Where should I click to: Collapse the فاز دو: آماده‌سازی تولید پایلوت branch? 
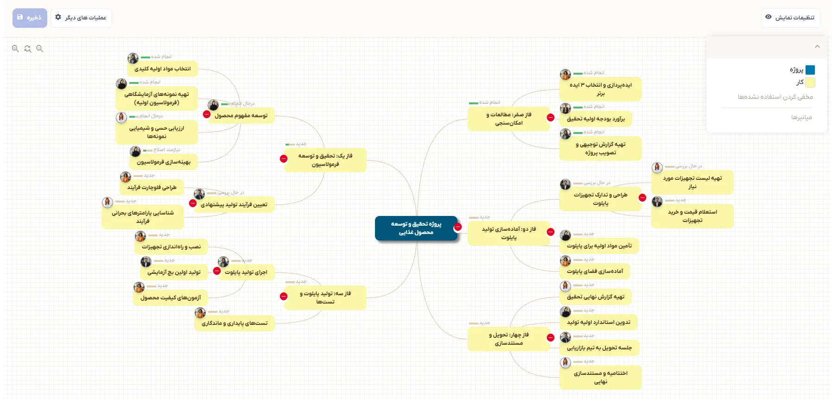(551, 232)
